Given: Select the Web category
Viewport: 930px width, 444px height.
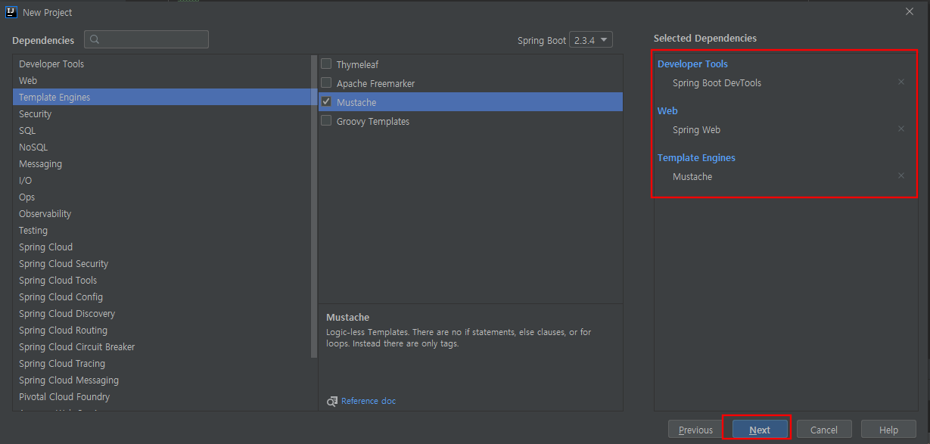Looking at the screenshot, I should pos(163,80).
